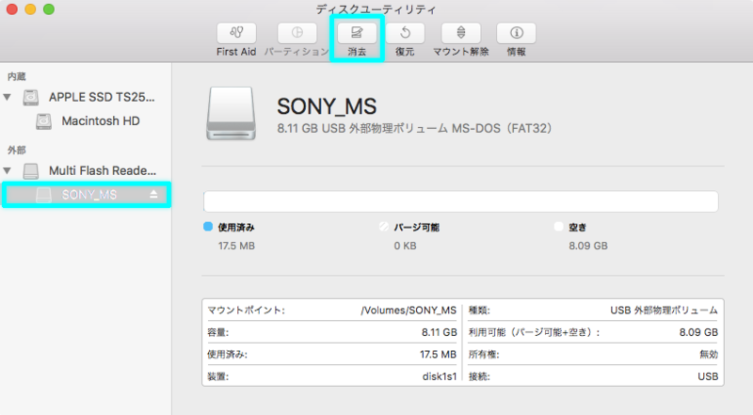Viewport: 753px width, 415px height.
Task: Click the /Volumes/SONY_MS mount point value
Action: 409,311
